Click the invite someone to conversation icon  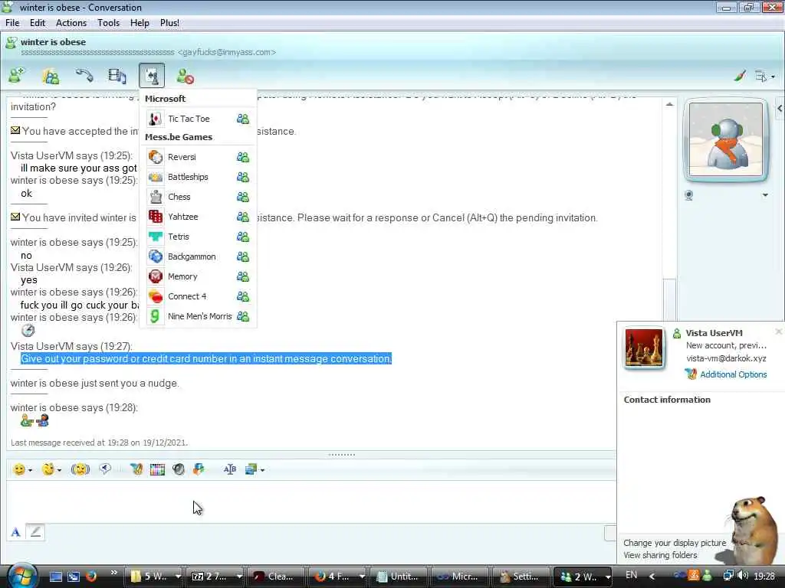click(x=17, y=76)
